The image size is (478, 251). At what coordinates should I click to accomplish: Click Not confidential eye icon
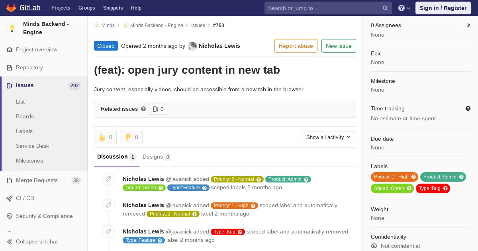click(374, 246)
